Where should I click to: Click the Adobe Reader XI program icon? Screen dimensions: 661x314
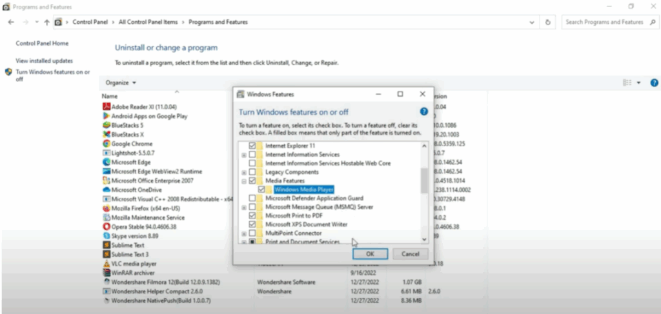pos(107,107)
